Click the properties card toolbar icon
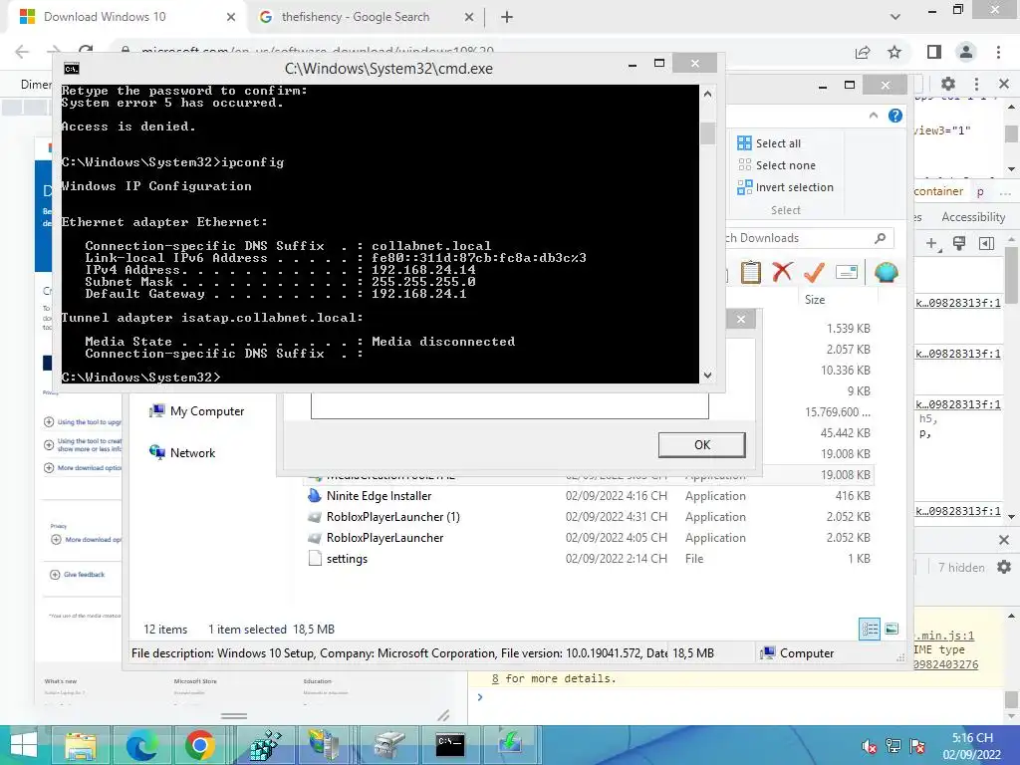Image resolution: width=1020 pixels, height=765 pixels. coord(847,272)
